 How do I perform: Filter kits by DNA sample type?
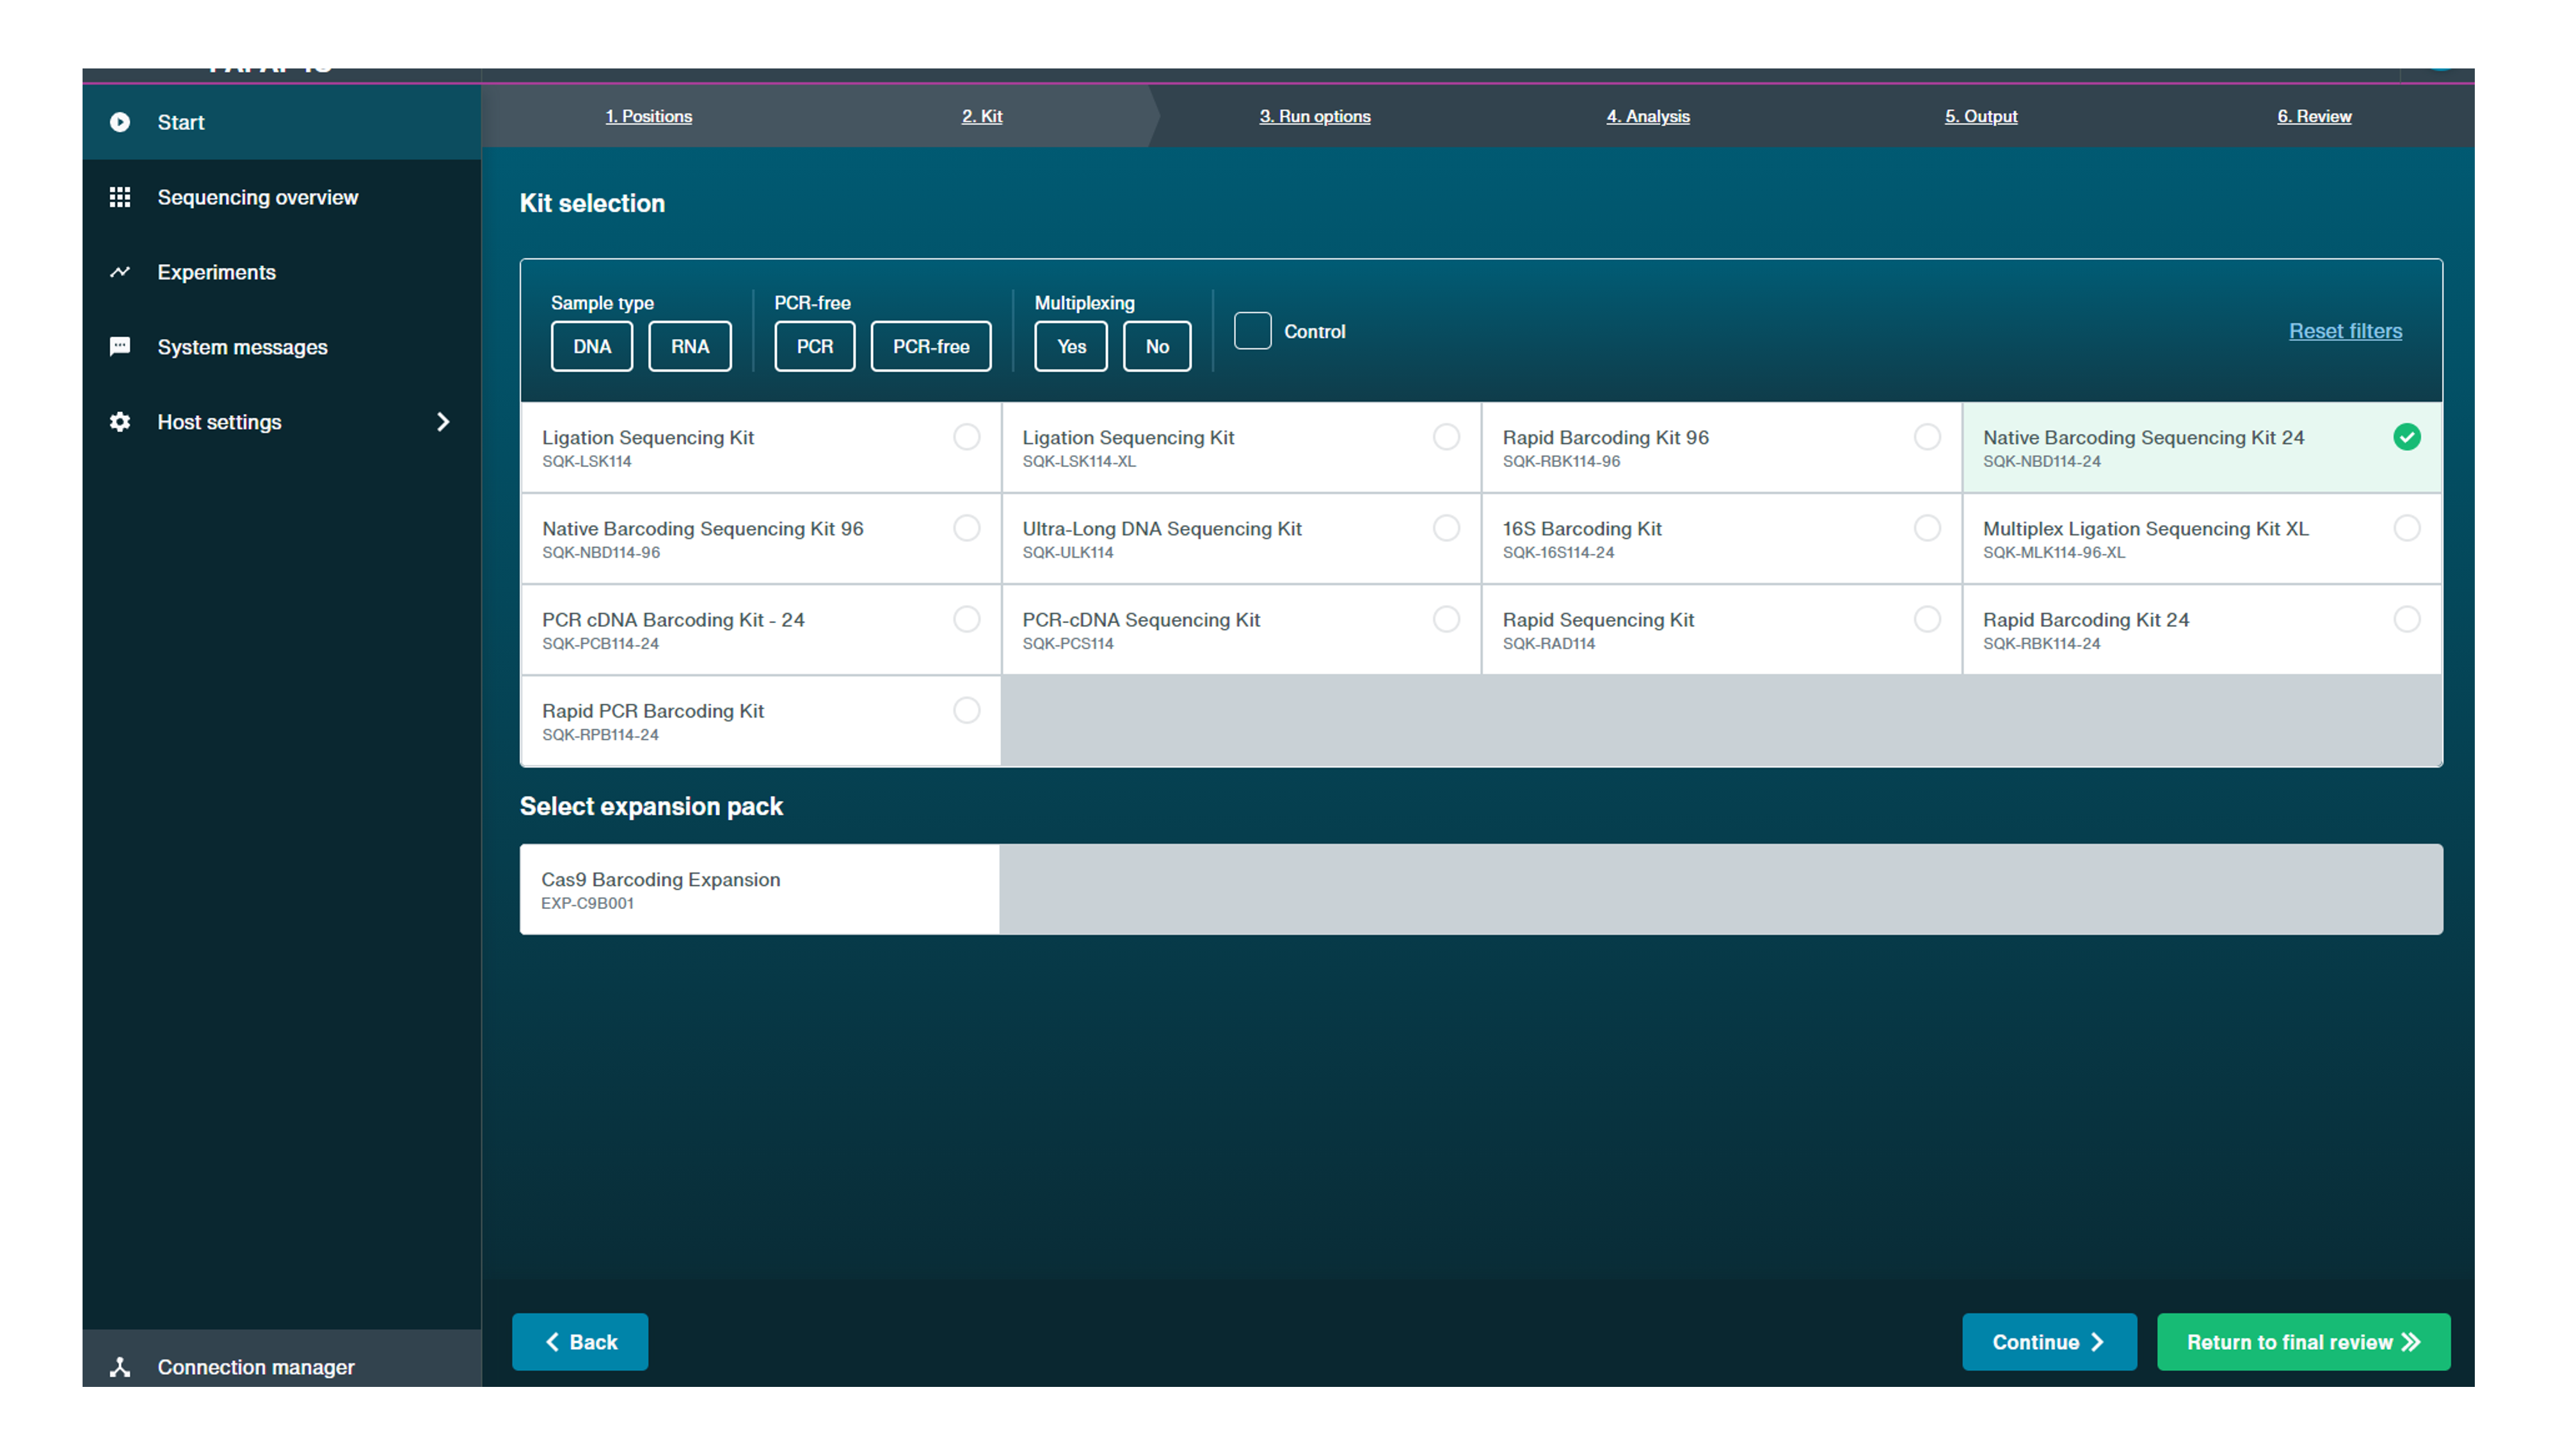(x=591, y=346)
